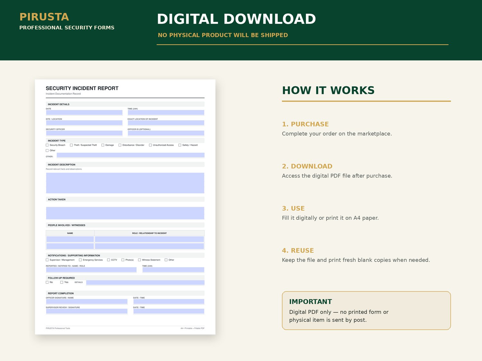Tick the CCTV checkbox
The width and height of the screenshot is (482, 361).
(x=109, y=260)
